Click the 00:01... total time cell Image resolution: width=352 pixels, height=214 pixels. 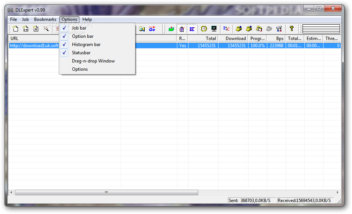point(294,46)
